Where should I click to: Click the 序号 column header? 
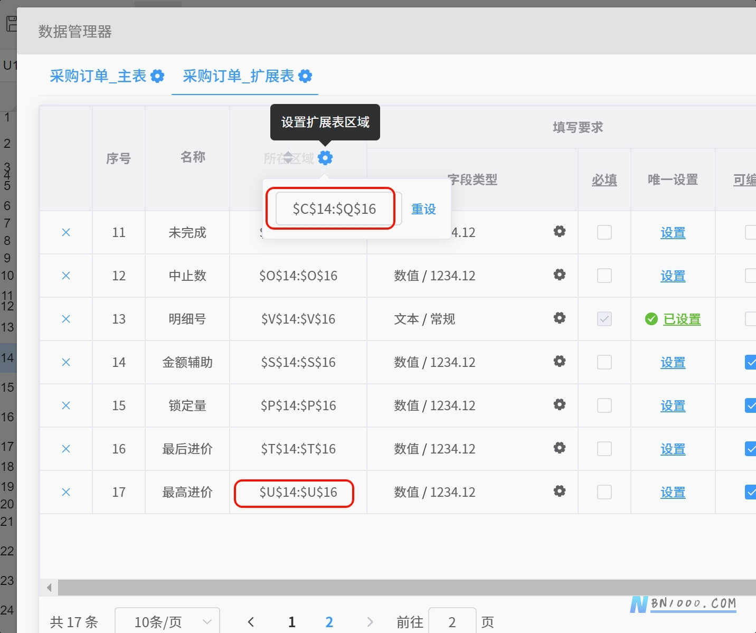click(118, 158)
